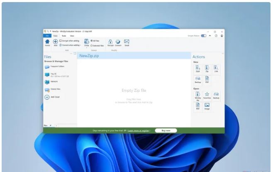The width and height of the screenshot is (273, 172).
Task: Click the Home icon in the ribbon
Action: 47,42
